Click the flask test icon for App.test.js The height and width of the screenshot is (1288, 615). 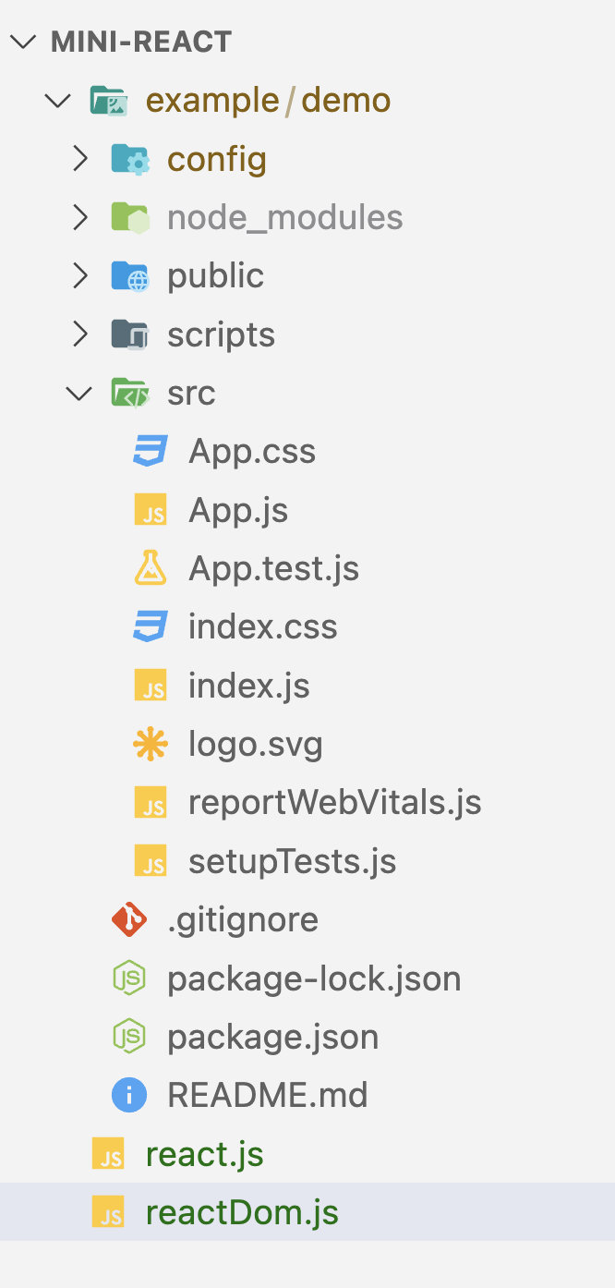[150, 568]
